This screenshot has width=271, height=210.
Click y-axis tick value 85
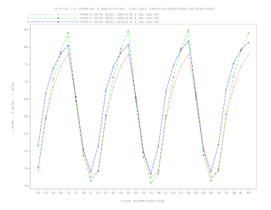click(x=26, y=30)
